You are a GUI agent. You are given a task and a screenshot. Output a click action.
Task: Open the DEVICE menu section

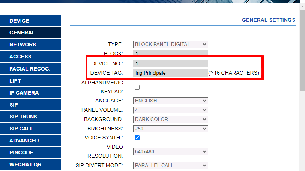click(31, 21)
